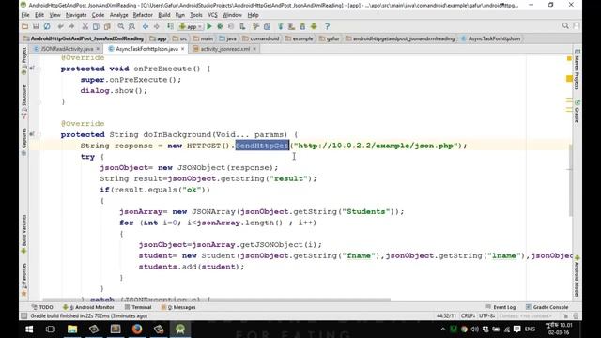Viewport: 601px width, 338px height.
Task: Open the Structure tool window sidebar
Action: [x=24, y=102]
